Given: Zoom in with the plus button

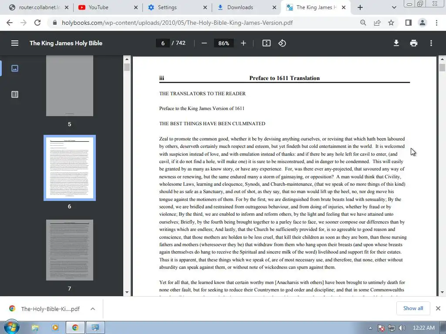Looking at the screenshot, I should click(243, 43).
